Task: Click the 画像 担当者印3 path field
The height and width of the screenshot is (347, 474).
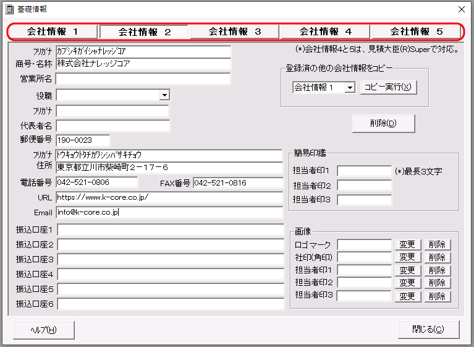Action: pyautogui.click(x=364, y=296)
